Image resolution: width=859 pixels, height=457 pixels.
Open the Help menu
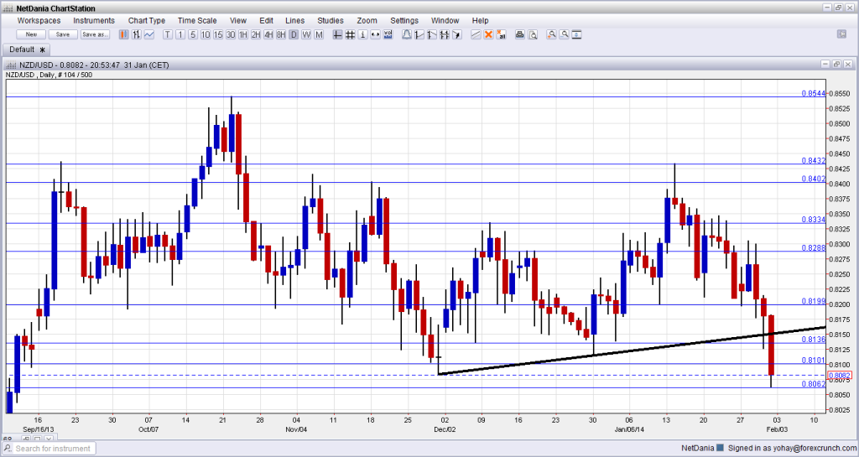pos(480,20)
